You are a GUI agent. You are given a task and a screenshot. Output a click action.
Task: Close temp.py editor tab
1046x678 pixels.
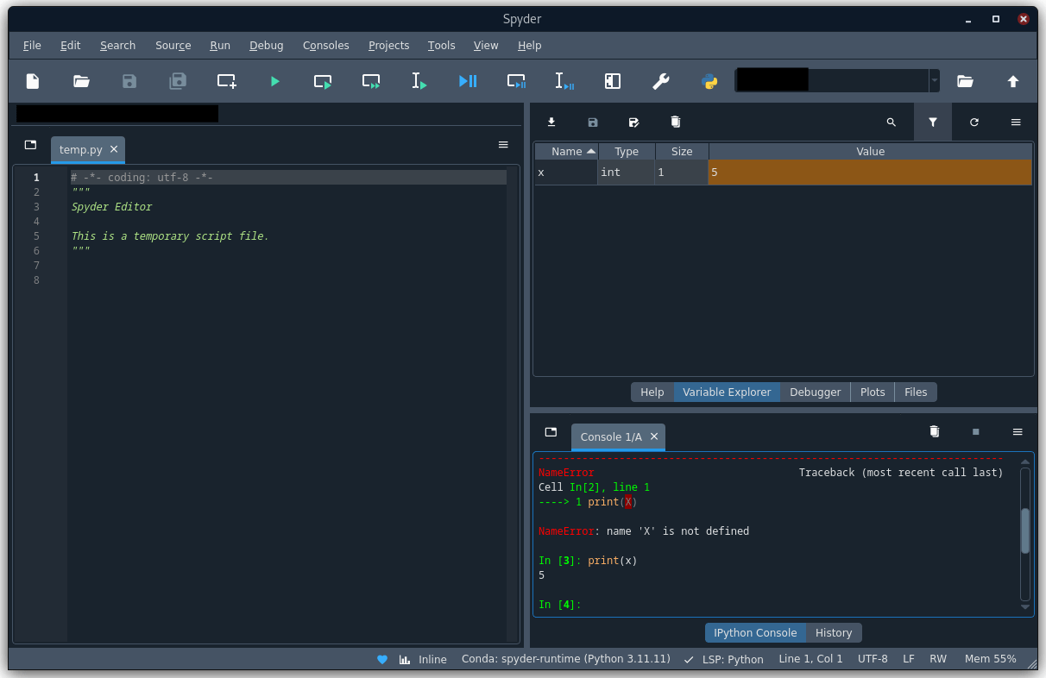point(114,149)
